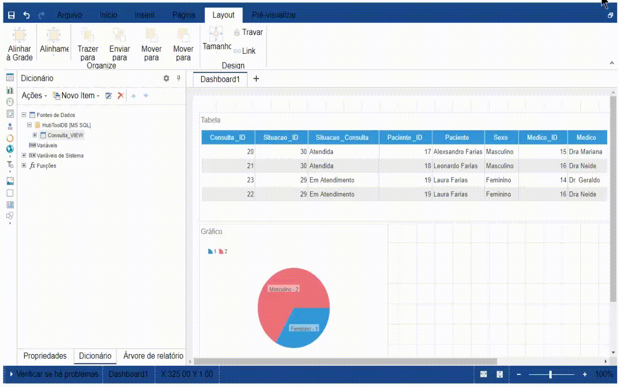Viewport: 619px width, 387px height.
Task: Open the Arquivo menu tab
Action: (70, 15)
